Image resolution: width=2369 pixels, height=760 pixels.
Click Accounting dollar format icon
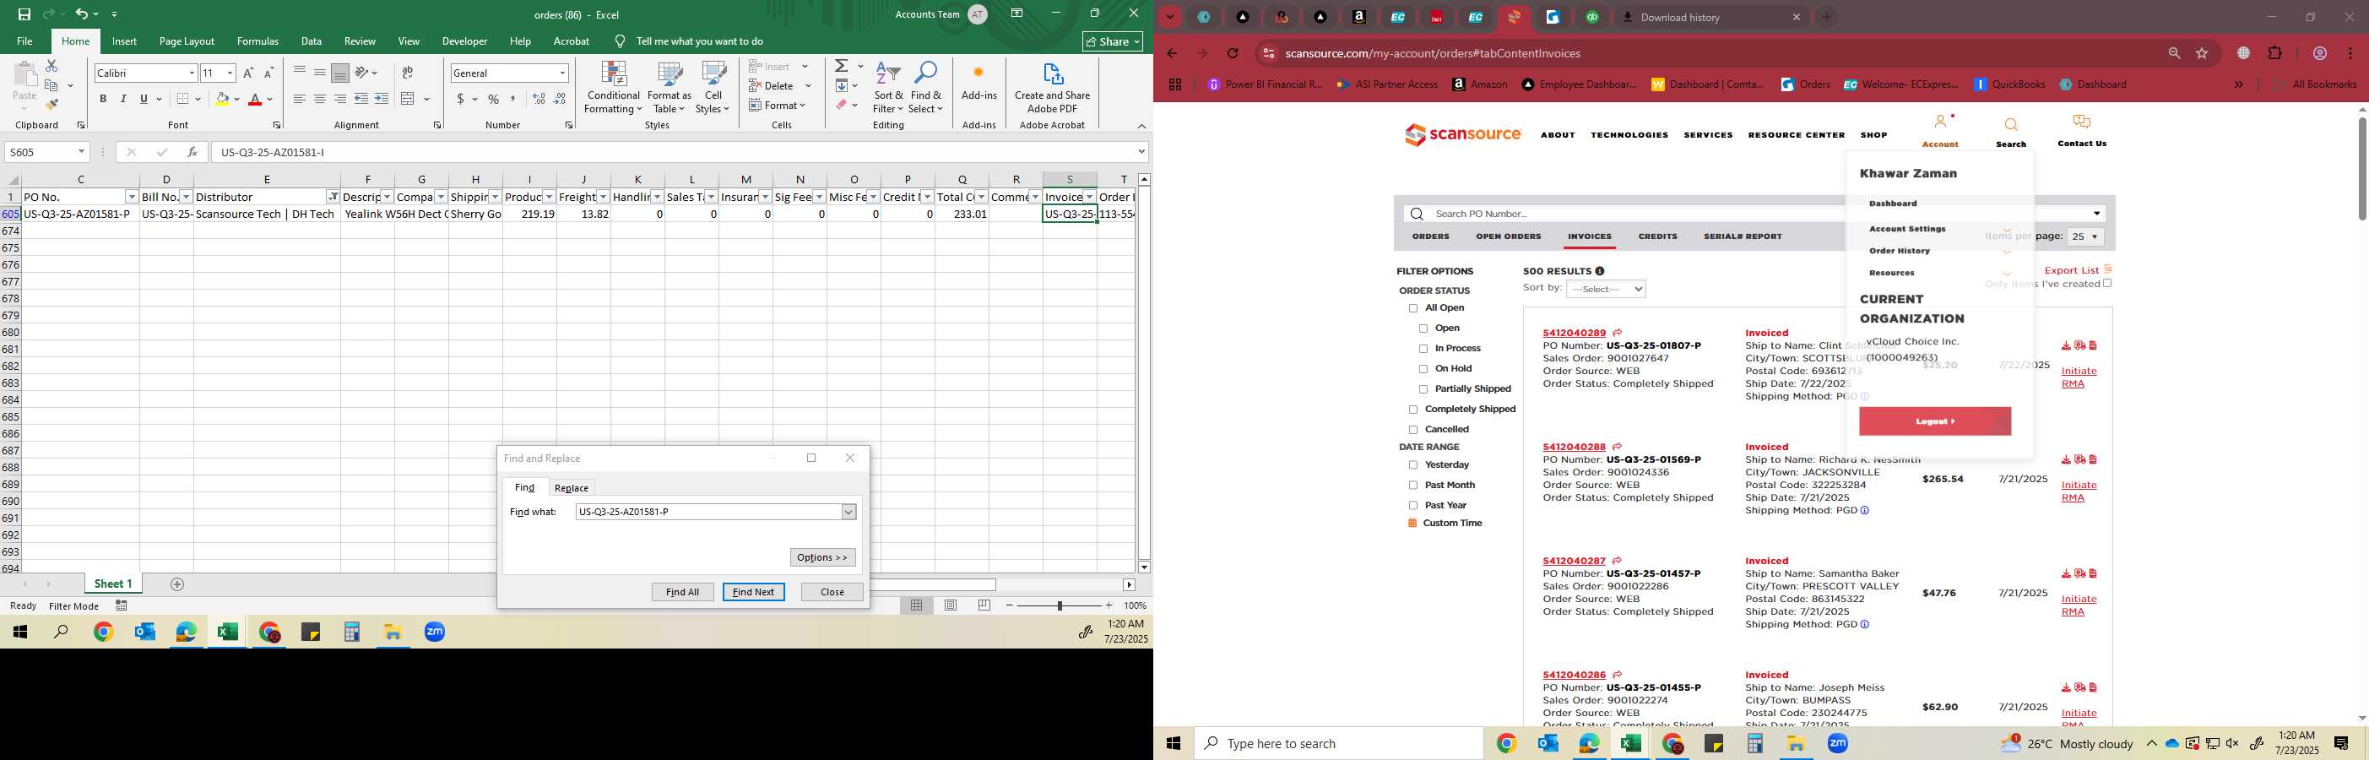tap(460, 99)
